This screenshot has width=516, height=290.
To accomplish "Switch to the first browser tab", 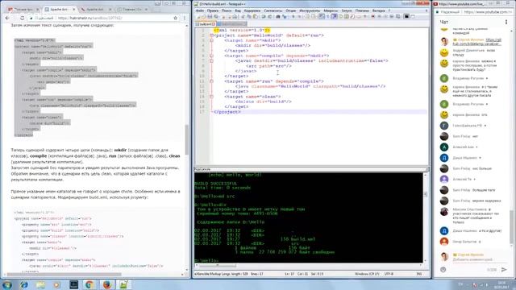I will 23,9.
